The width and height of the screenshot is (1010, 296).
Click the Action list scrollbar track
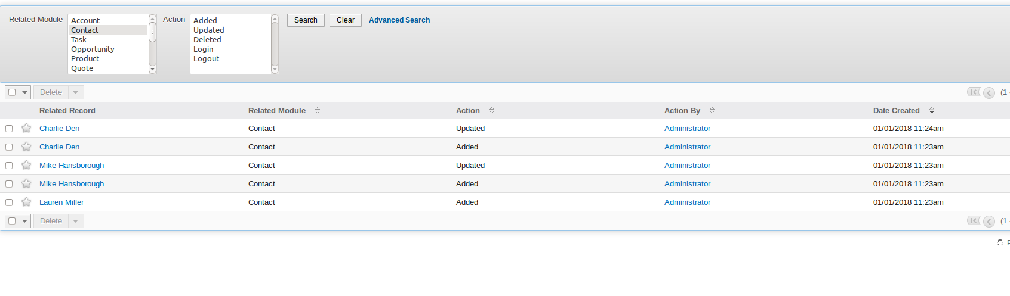click(275, 44)
